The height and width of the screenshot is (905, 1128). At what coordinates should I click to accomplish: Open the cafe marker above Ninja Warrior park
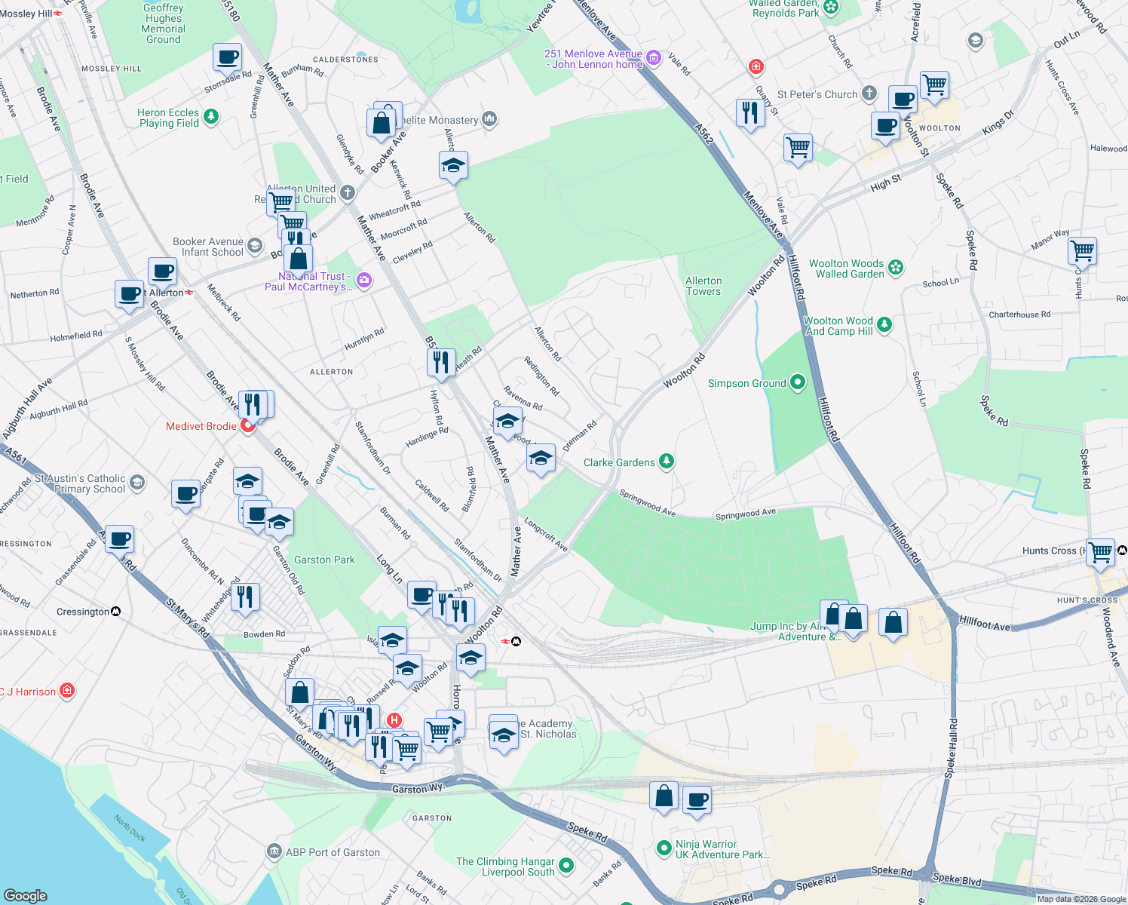(697, 800)
